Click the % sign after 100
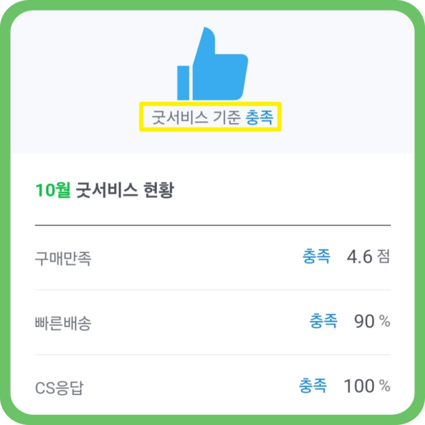Image resolution: width=425 pixels, height=425 pixels. point(384,386)
